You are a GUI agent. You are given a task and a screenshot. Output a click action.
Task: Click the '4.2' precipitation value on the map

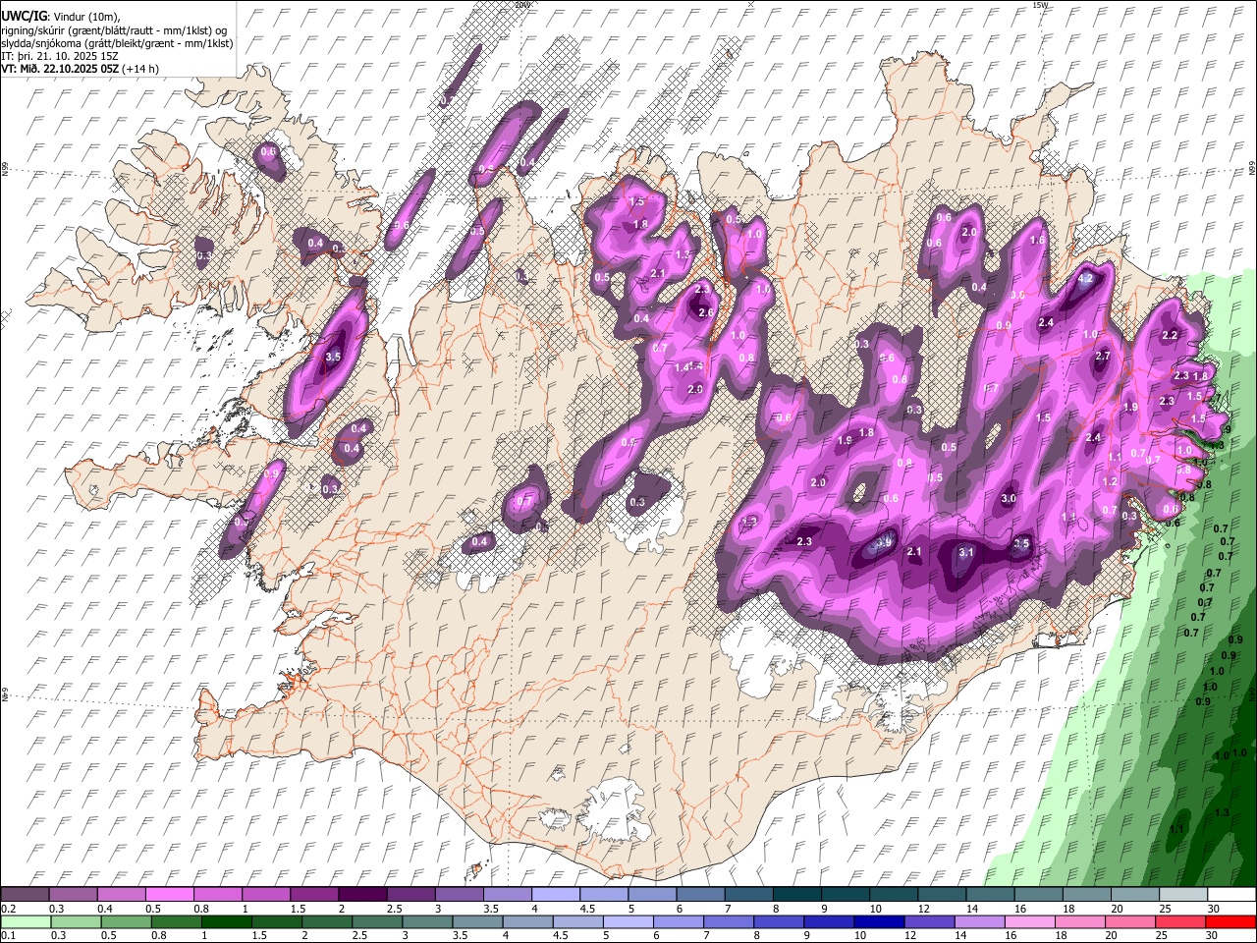(x=1085, y=279)
